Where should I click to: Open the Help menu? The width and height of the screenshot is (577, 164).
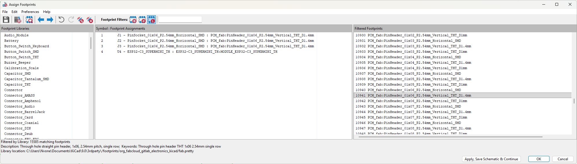[47, 12]
